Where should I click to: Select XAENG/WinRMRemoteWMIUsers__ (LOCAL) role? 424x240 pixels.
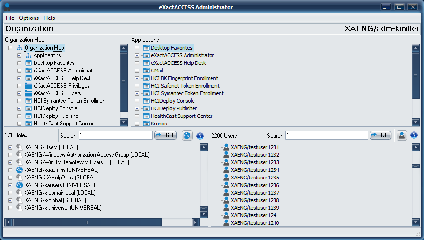[77, 162]
